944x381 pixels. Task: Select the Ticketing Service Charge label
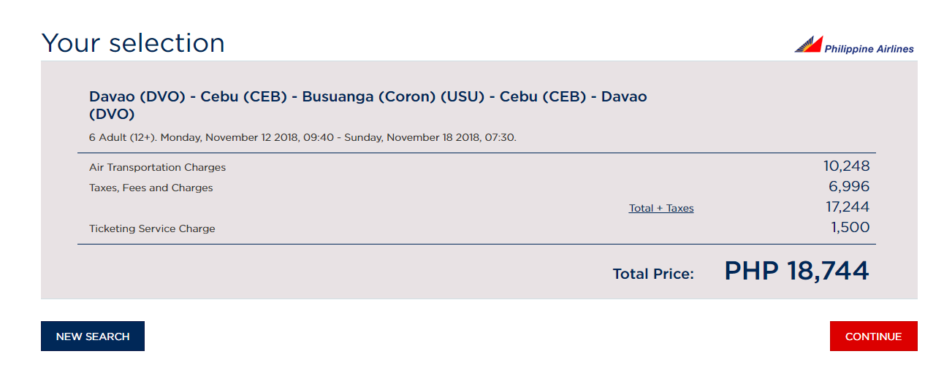[152, 228]
